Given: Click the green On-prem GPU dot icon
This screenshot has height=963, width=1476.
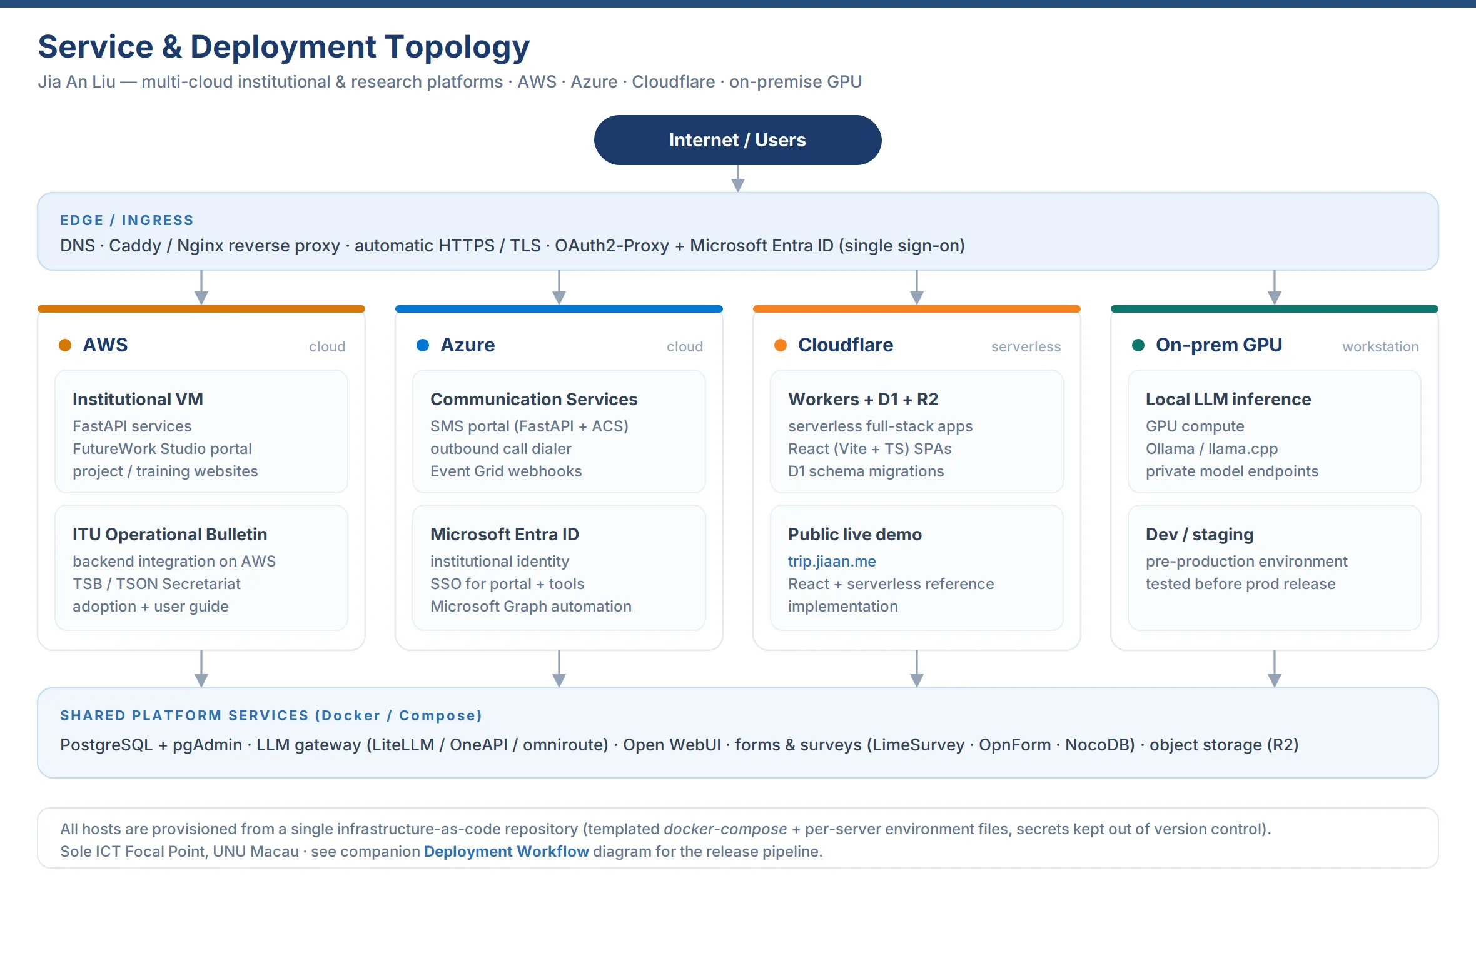Looking at the screenshot, I should pos(1138,345).
